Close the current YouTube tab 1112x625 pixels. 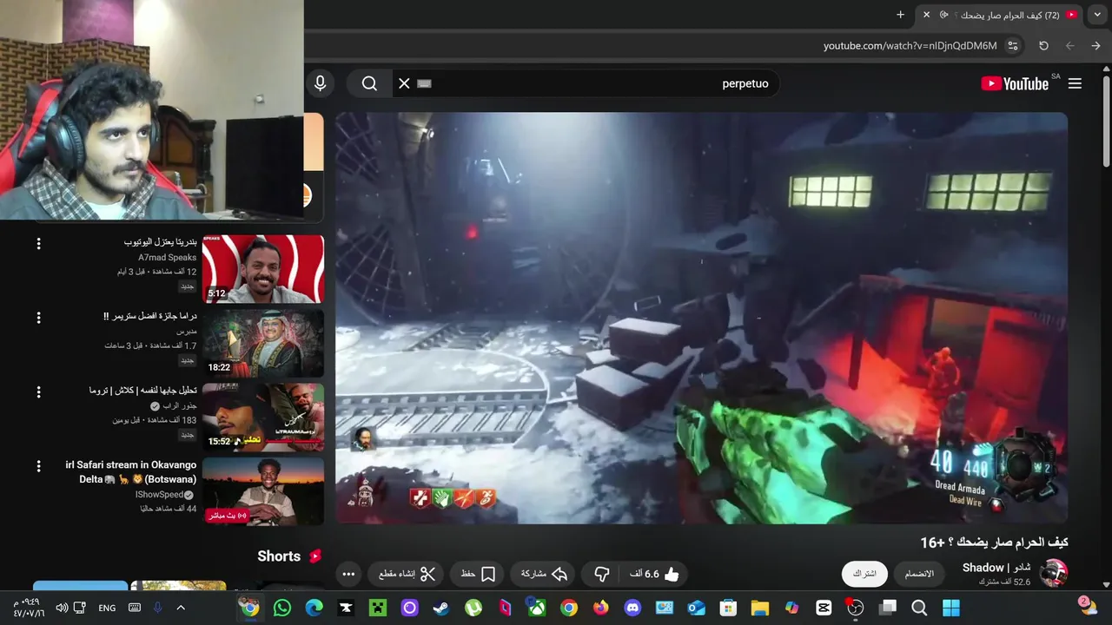(x=926, y=15)
